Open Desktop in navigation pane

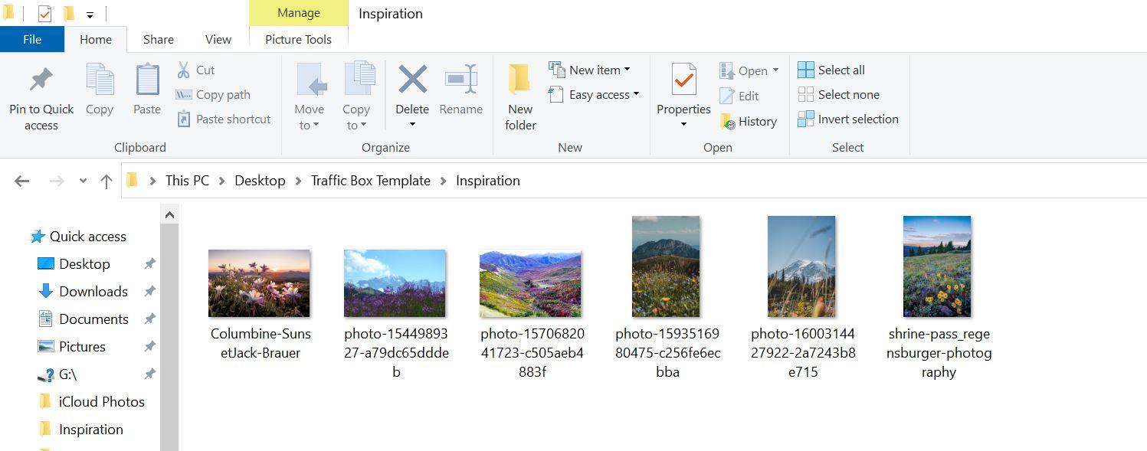click(74, 264)
